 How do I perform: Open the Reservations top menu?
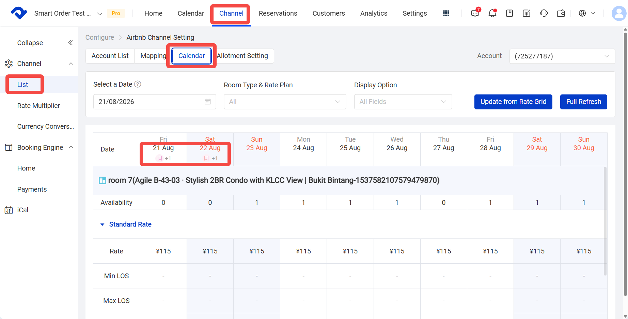(x=278, y=13)
